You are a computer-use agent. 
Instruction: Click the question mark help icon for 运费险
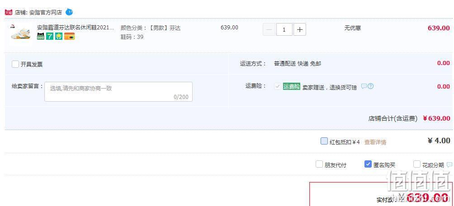click(371, 86)
